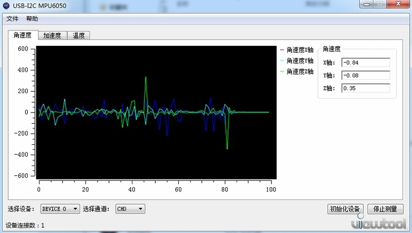
Task: Click the green Z-axis peak on the chart
Action: (x=145, y=77)
